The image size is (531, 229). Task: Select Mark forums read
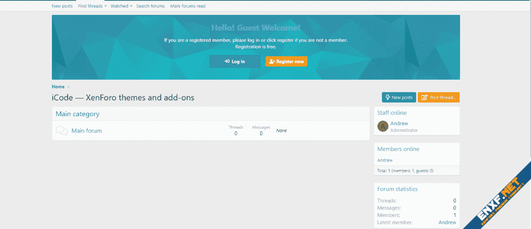pos(188,6)
